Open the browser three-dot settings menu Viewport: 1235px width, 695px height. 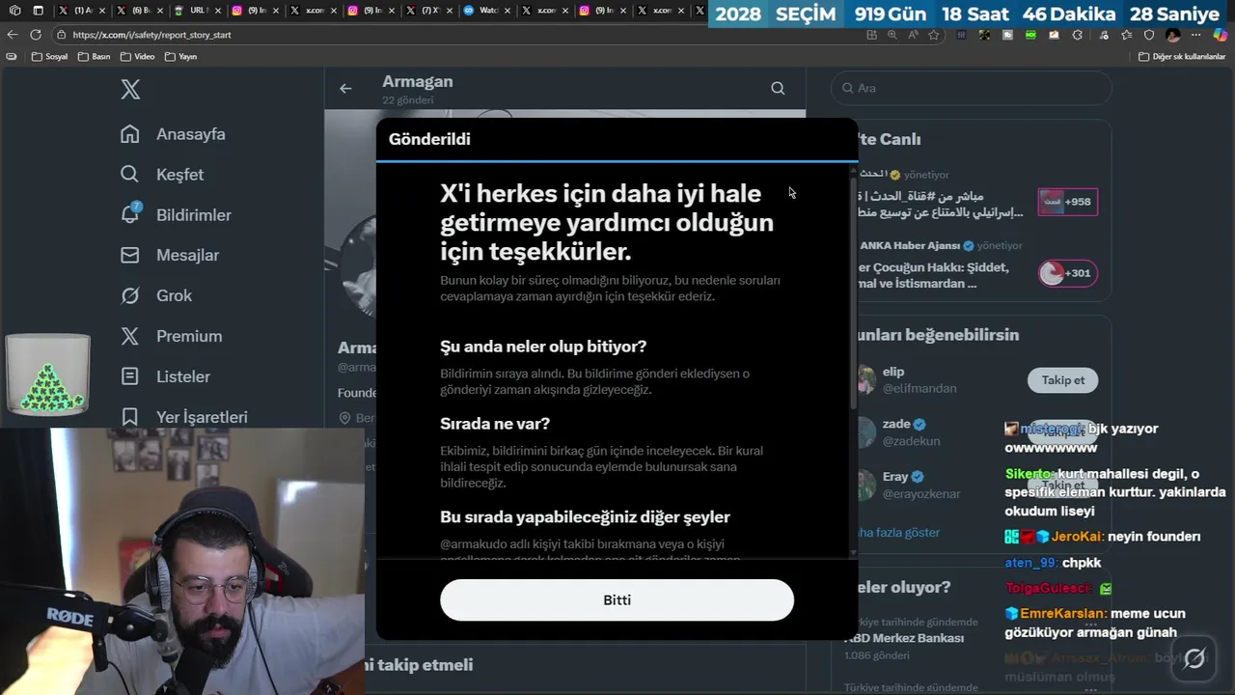[x=1196, y=35]
